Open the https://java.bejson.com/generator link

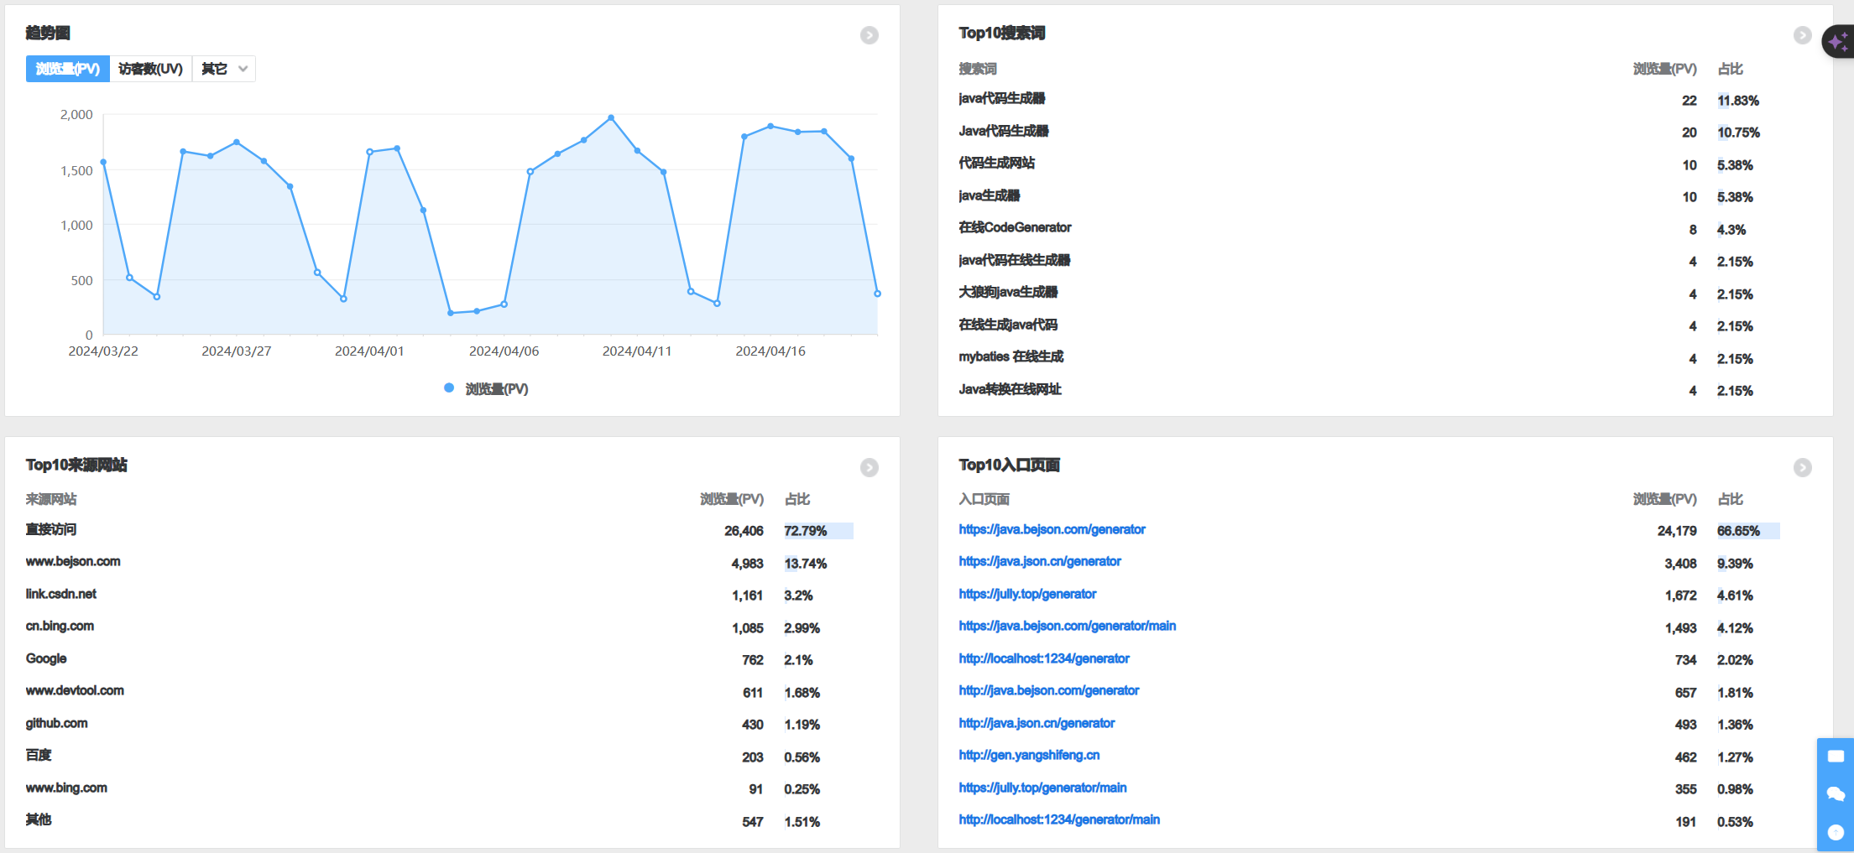point(1052,529)
